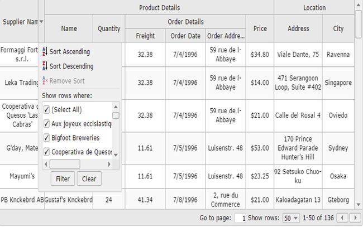
Task: Uncheck Cooperativa de Quesos checkbox
Action: tap(46, 152)
